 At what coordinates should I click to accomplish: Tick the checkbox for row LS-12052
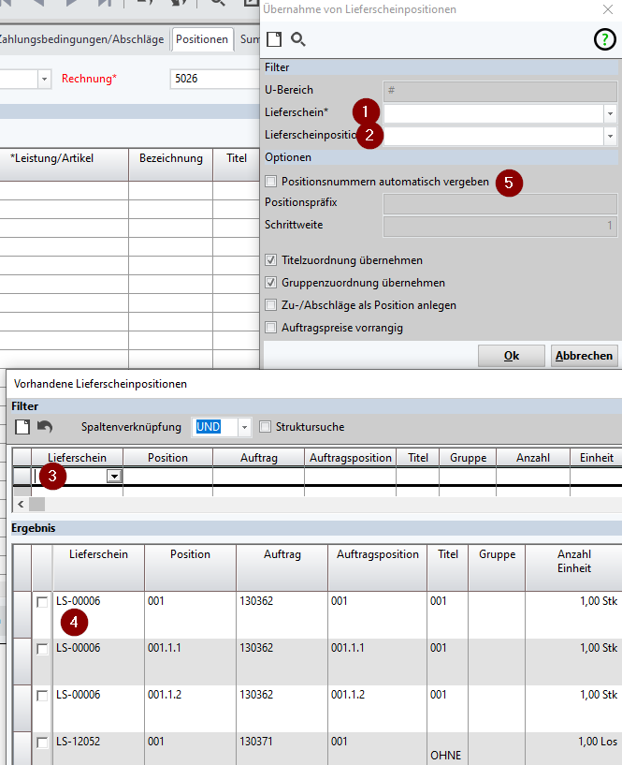coord(42,743)
